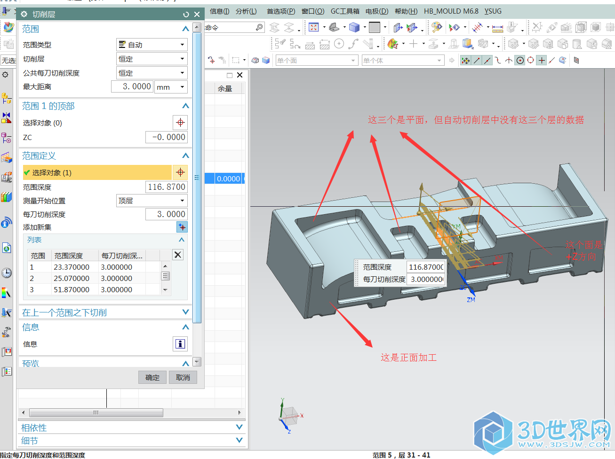Click the grid table icon in selection bar
The height and width of the screenshot is (459, 615).
[x=576, y=60]
